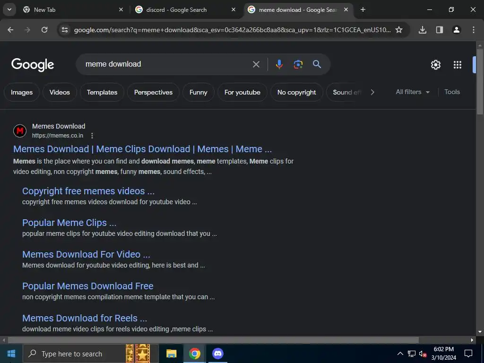This screenshot has height=363, width=484.
Task: Select the meme download - Google Search tab
Action: coord(298,9)
